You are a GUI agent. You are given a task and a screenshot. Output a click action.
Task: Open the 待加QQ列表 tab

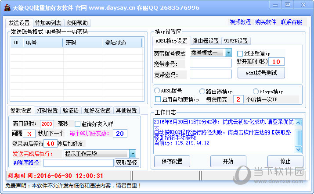tap(48, 23)
